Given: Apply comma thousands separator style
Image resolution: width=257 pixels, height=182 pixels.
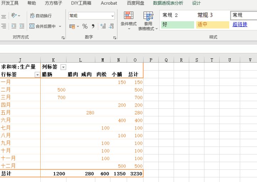Looking at the screenshot, I should [x=93, y=26].
